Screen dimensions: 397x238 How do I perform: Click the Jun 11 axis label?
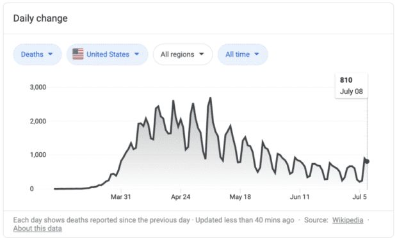point(300,197)
